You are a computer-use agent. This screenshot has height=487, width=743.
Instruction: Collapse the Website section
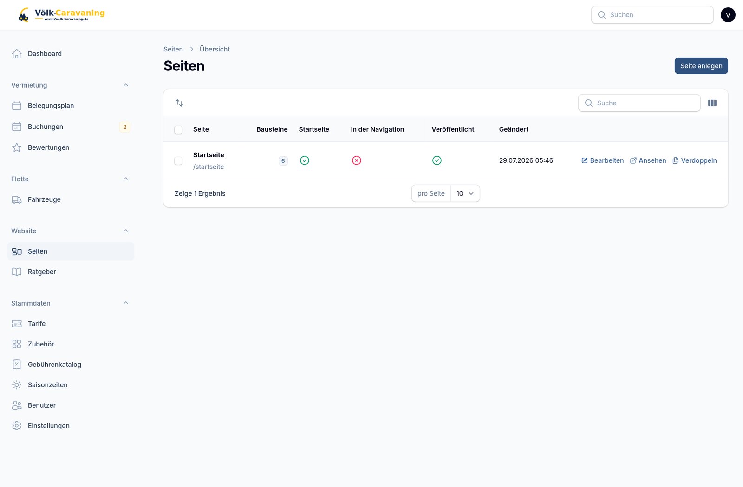126,231
